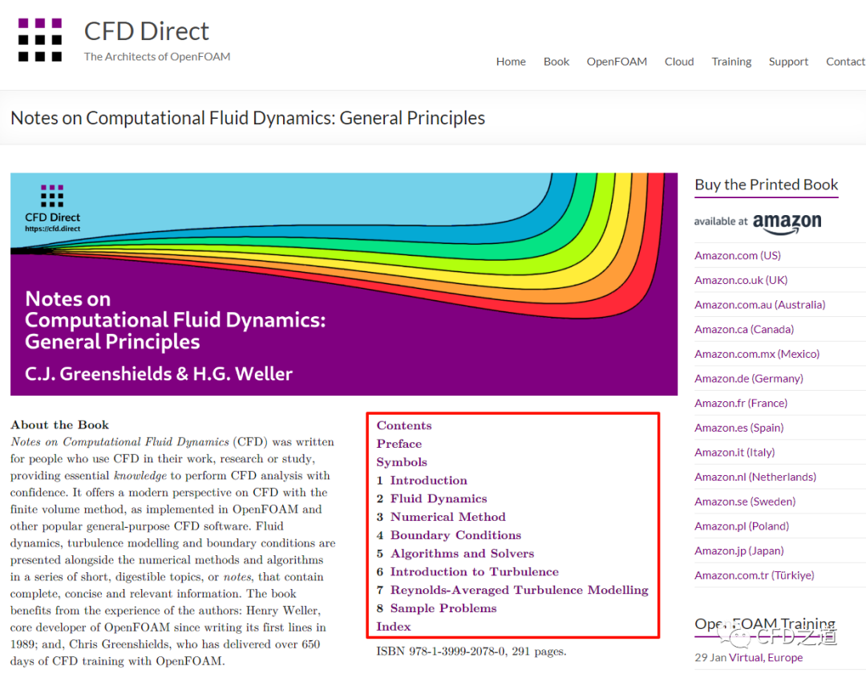Open the Virtual, Europe training link
866x674 pixels.
point(766,657)
